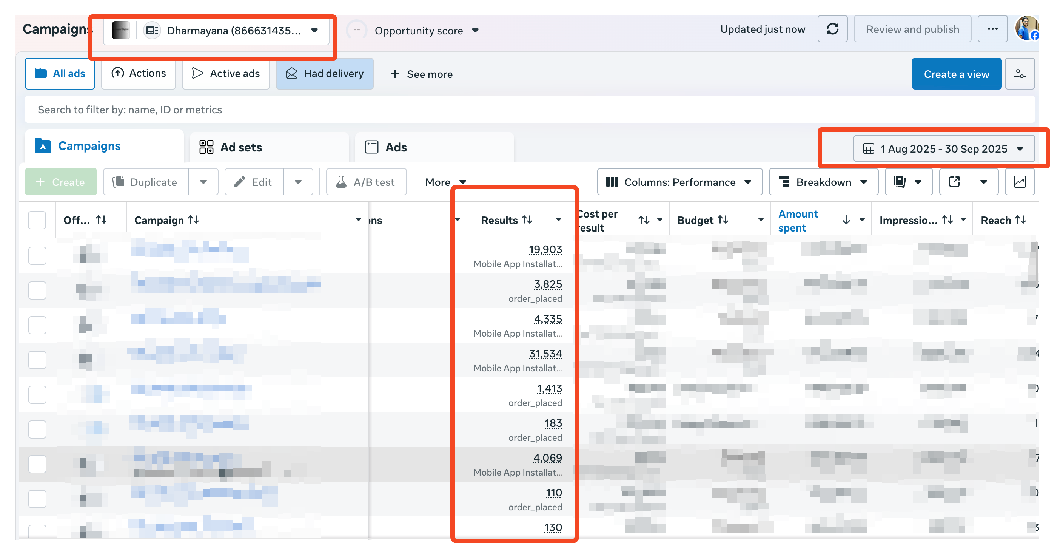The image size is (1063, 556).
Task: Open the Breakdown dropdown
Action: pyautogui.click(x=824, y=182)
